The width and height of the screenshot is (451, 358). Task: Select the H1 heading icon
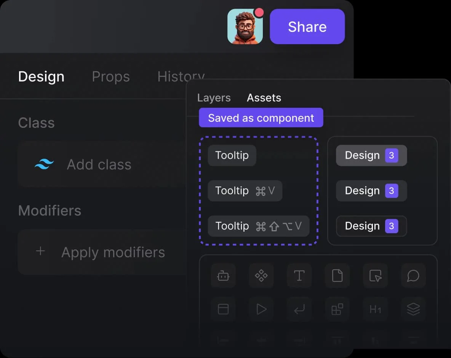tap(375, 309)
